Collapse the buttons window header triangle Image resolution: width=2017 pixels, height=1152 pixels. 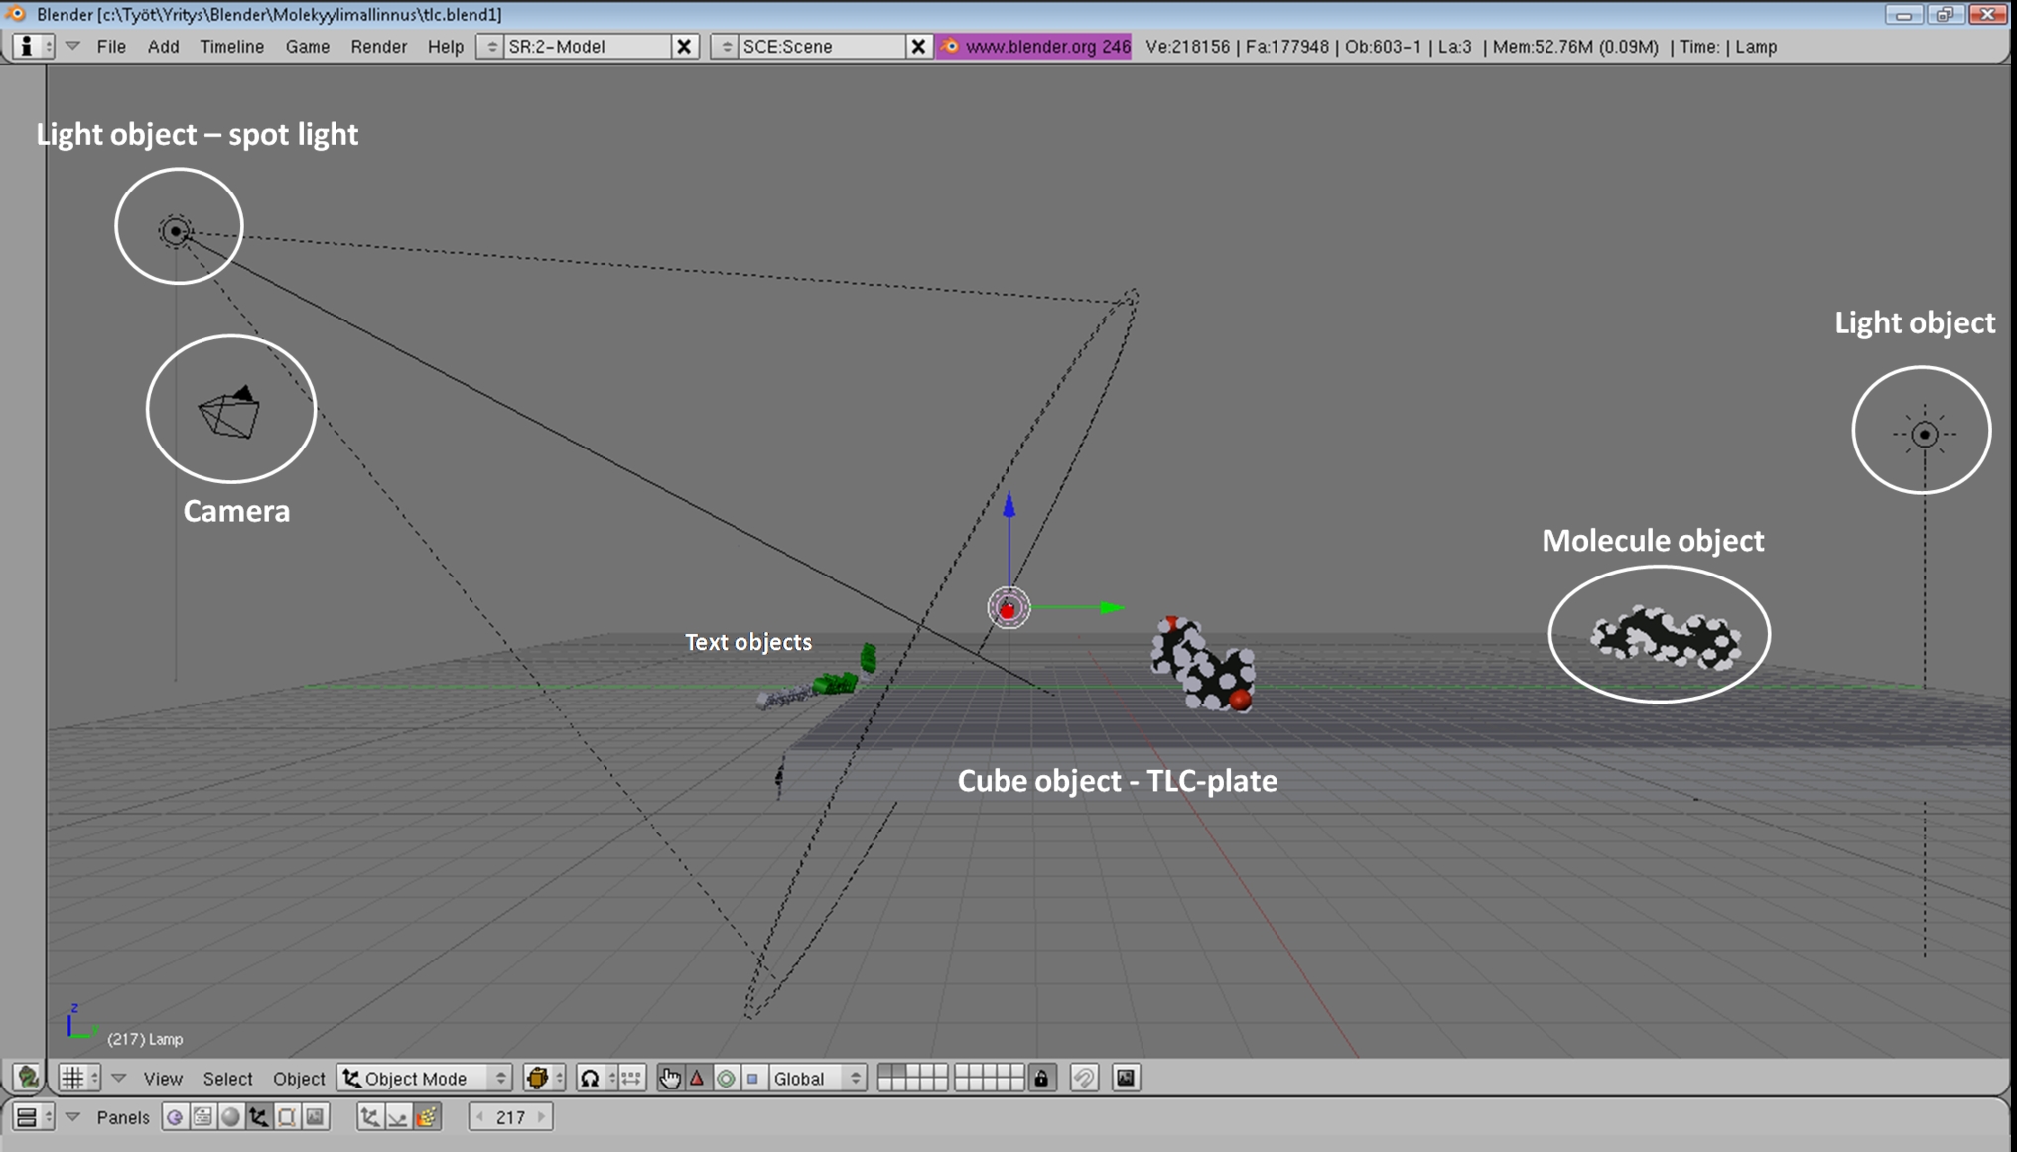pos(72,1117)
